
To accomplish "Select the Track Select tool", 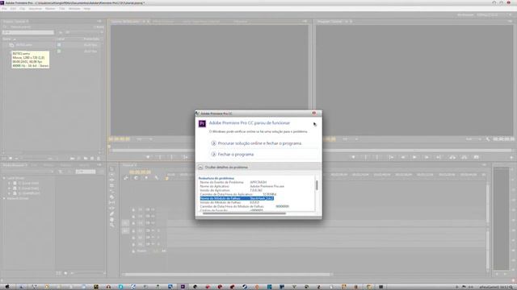I will point(112,175).
